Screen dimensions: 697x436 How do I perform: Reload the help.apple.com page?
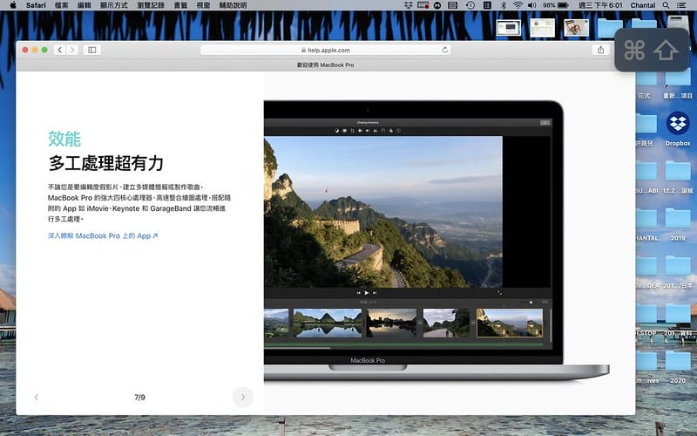click(444, 50)
